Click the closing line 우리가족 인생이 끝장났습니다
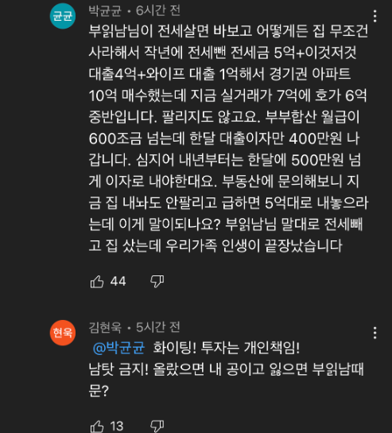The image size is (392, 433). pyautogui.click(x=215, y=245)
